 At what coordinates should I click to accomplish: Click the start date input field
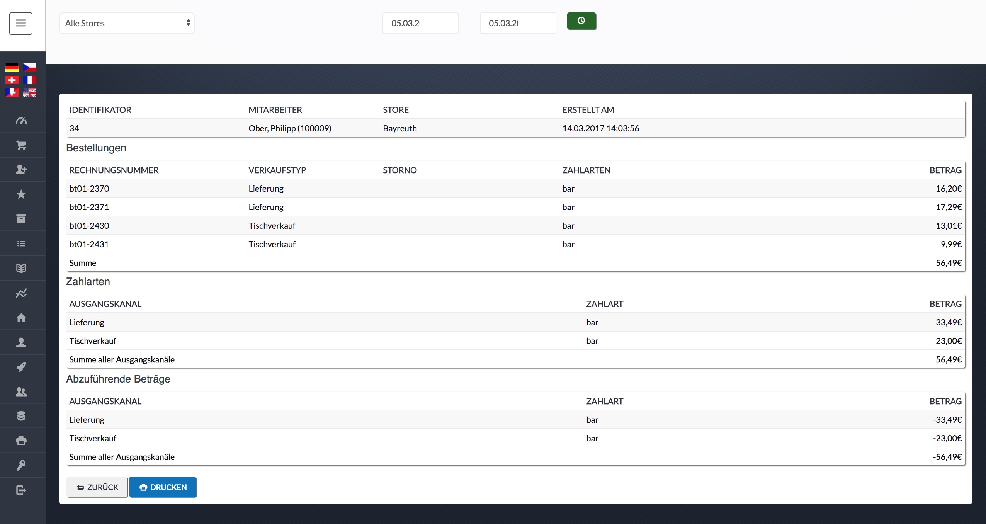click(x=421, y=23)
